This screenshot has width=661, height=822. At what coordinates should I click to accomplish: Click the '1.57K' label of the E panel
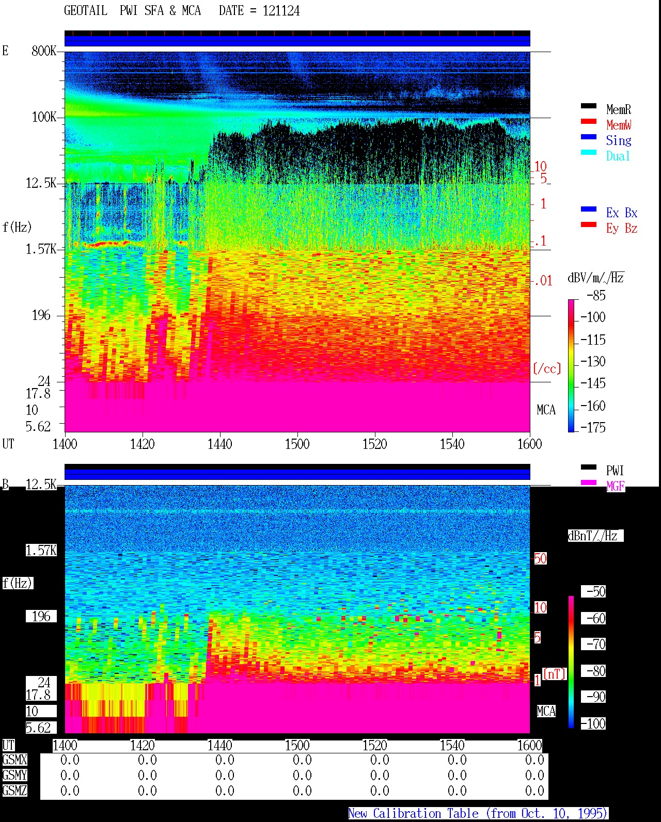tap(41, 249)
